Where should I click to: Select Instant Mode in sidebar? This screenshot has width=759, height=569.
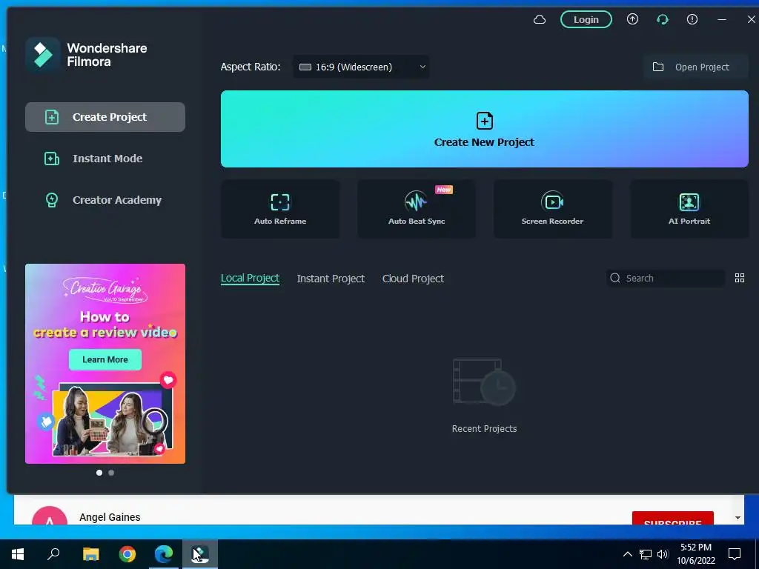pyautogui.click(x=105, y=159)
